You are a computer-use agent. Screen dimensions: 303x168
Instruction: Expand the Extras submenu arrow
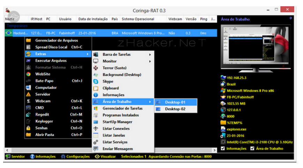coord(88,54)
